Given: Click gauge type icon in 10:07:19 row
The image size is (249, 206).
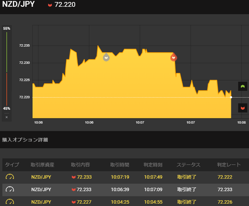Looking at the screenshot, I should [10, 177].
